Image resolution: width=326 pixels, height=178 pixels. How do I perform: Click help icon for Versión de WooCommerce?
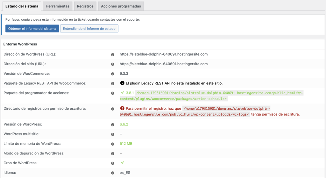pyautogui.click(x=112, y=74)
